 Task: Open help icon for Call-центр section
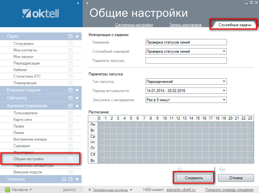click(70, 98)
